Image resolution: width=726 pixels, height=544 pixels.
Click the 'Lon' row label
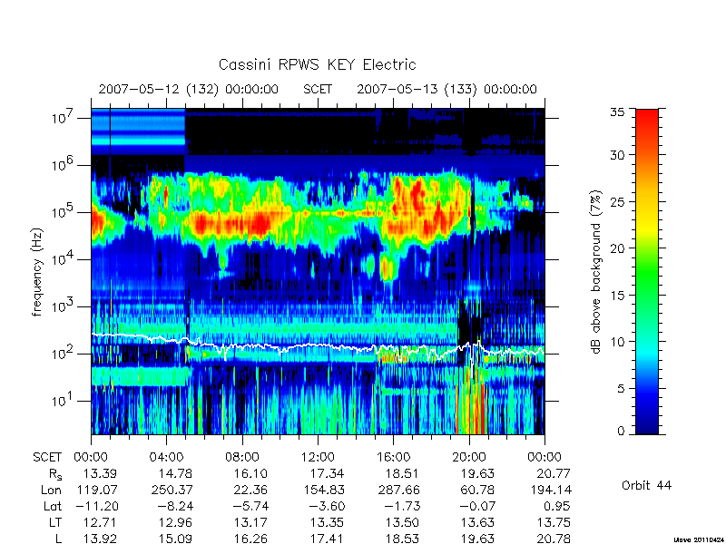coord(51,490)
